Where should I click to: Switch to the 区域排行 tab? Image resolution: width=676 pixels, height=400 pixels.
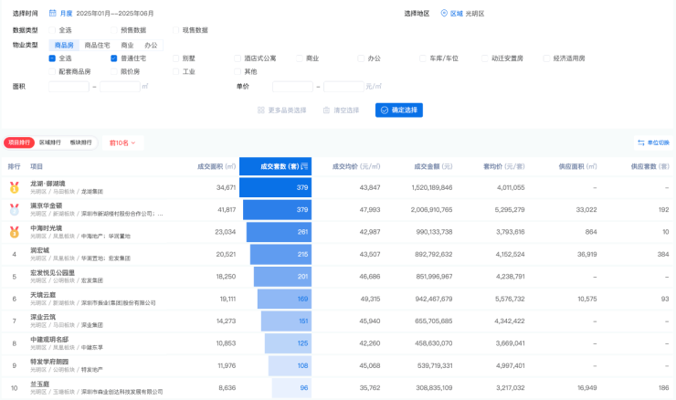(49, 142)
